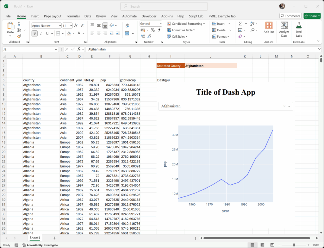Click the Share button
324x248 pixels.
[x=312, y=16]
